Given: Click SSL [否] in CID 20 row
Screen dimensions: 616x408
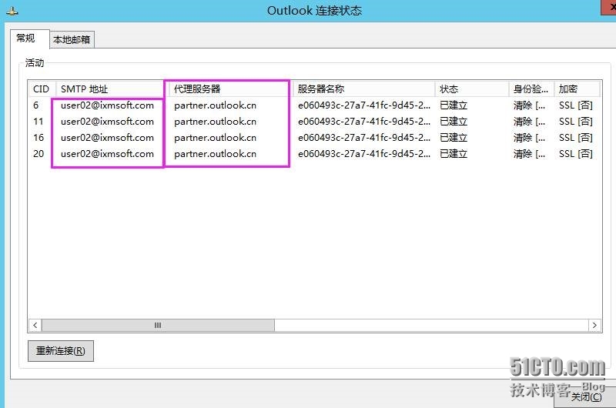Looking at the screenshot, I should (576, 153).
